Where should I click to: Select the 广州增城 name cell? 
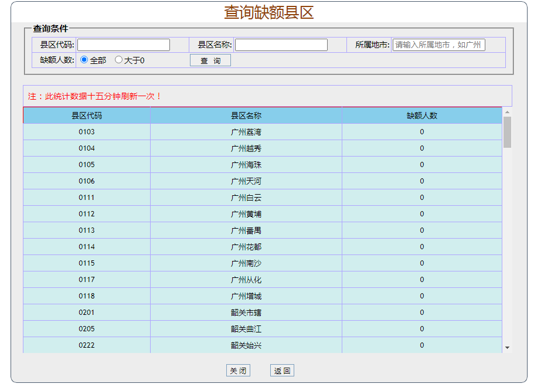click(246, 296)
